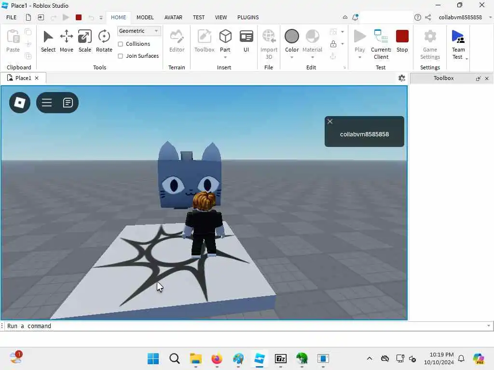This screenshot has height=370, width=494.
Task: Click the Play button in Test group
Action: 359,40
